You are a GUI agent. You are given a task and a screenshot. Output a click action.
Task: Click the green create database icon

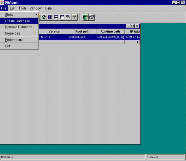click(85, 17)
